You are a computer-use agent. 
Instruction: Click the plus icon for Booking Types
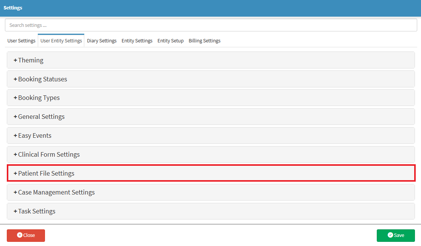point(15,98)
